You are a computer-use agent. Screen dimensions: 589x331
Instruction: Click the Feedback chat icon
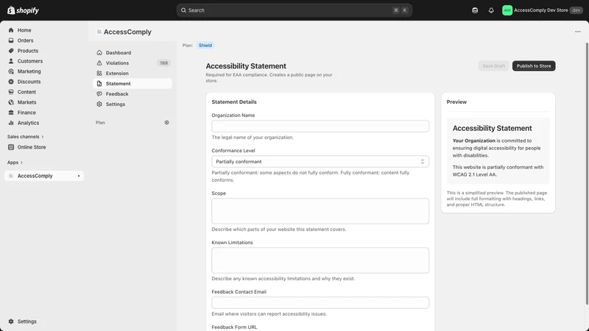pos(99,94)
